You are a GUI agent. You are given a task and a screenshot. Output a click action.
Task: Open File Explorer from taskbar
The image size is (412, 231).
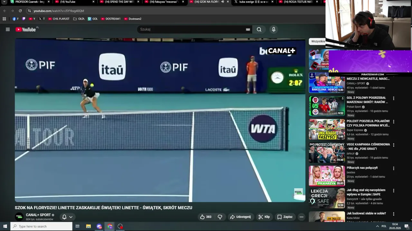tap(89, 226)
